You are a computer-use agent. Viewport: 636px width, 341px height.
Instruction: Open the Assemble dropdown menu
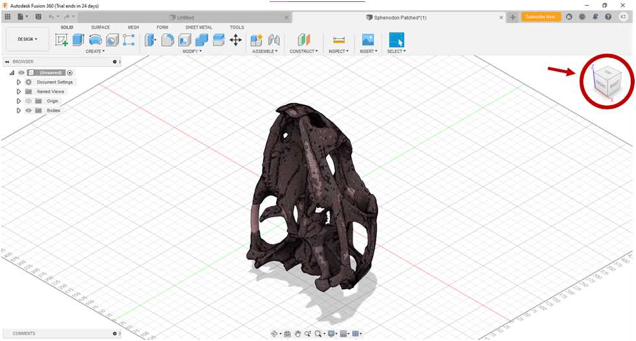click(265, 51)
